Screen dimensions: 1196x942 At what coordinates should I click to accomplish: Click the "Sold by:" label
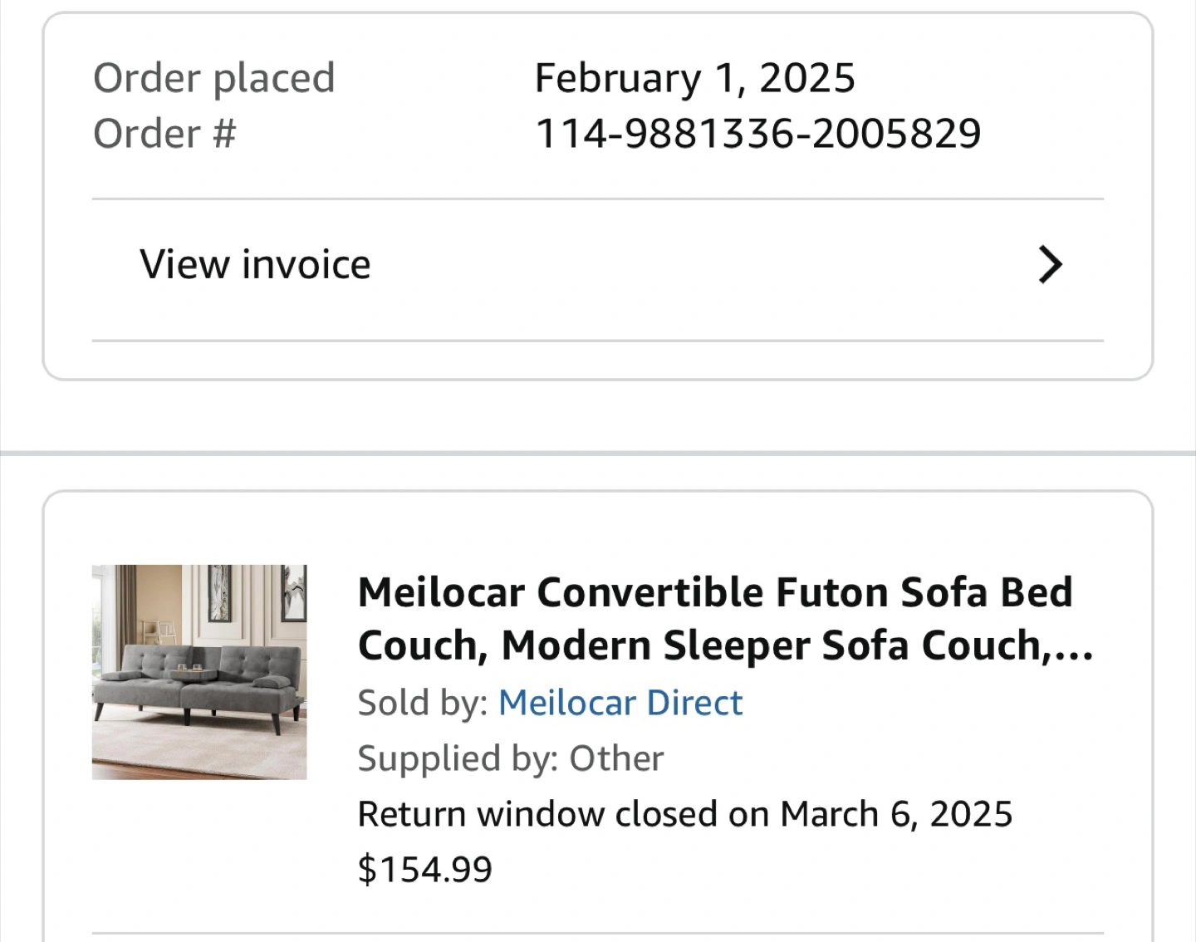click(422, 703)
